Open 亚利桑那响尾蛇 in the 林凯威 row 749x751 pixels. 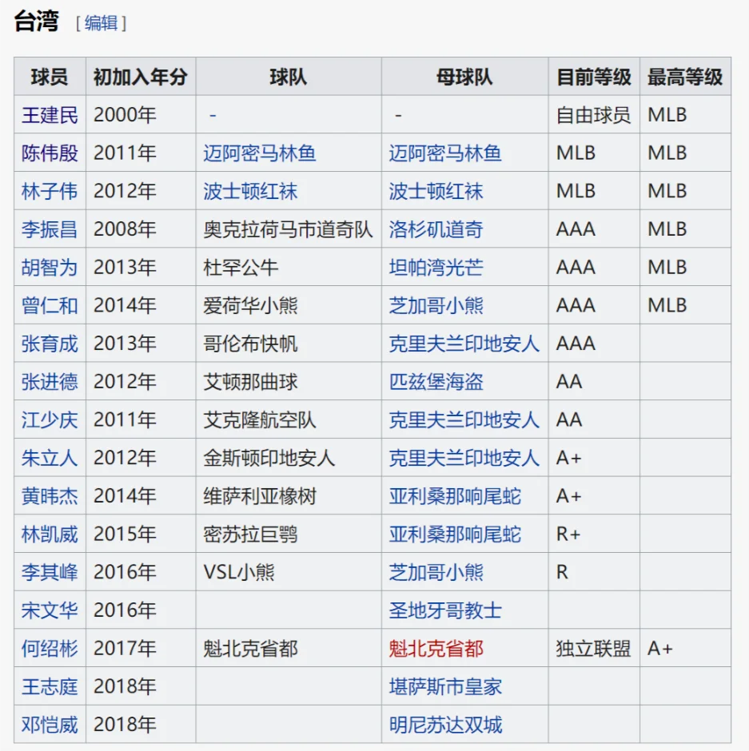(x=455, y=534)
